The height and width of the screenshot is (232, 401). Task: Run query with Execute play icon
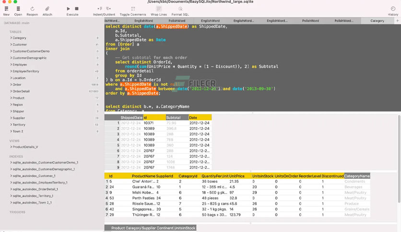click(x=68, y=9)
